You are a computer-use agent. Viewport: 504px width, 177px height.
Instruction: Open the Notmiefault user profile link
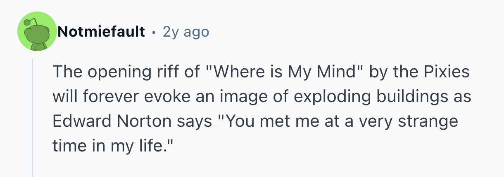tap(101, 31)
